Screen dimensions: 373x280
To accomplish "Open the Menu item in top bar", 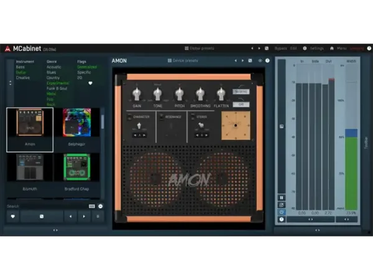I will pyautogui.click(x=341, y=49).
